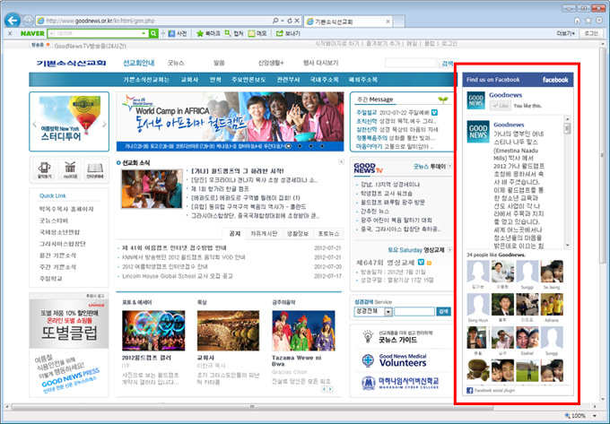Click the previous arrow under music section

click(x=325, y=389)
